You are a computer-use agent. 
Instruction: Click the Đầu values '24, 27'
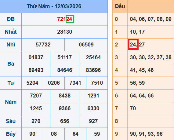(x=137, y=45)
